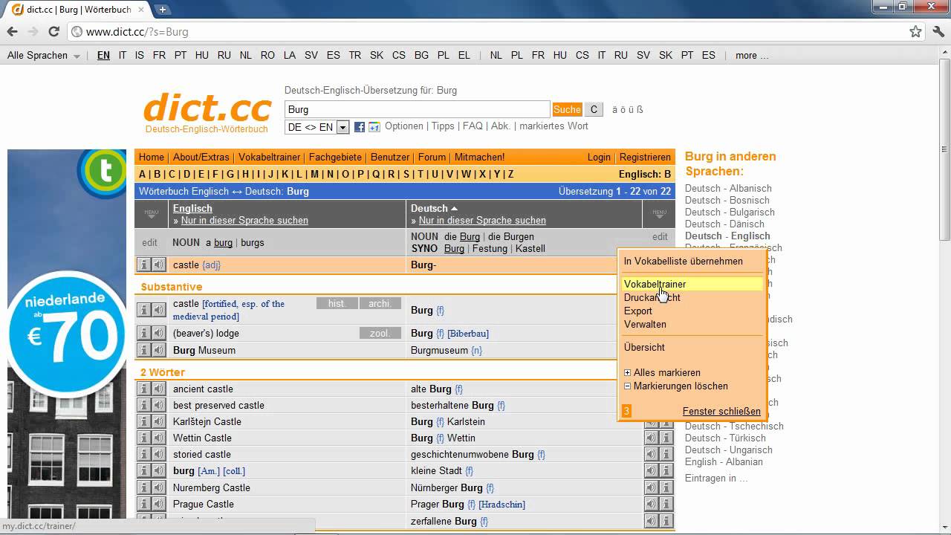Play audio for 'castle {adj}' entry

(158, 265)
